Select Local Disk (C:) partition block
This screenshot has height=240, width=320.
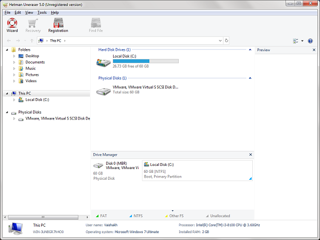tap(197, 171)
